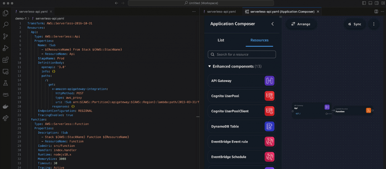The width and height of the screenshot is (386, 169).
Task: Select the API Gateway palette icon
Action: [269, 81]
